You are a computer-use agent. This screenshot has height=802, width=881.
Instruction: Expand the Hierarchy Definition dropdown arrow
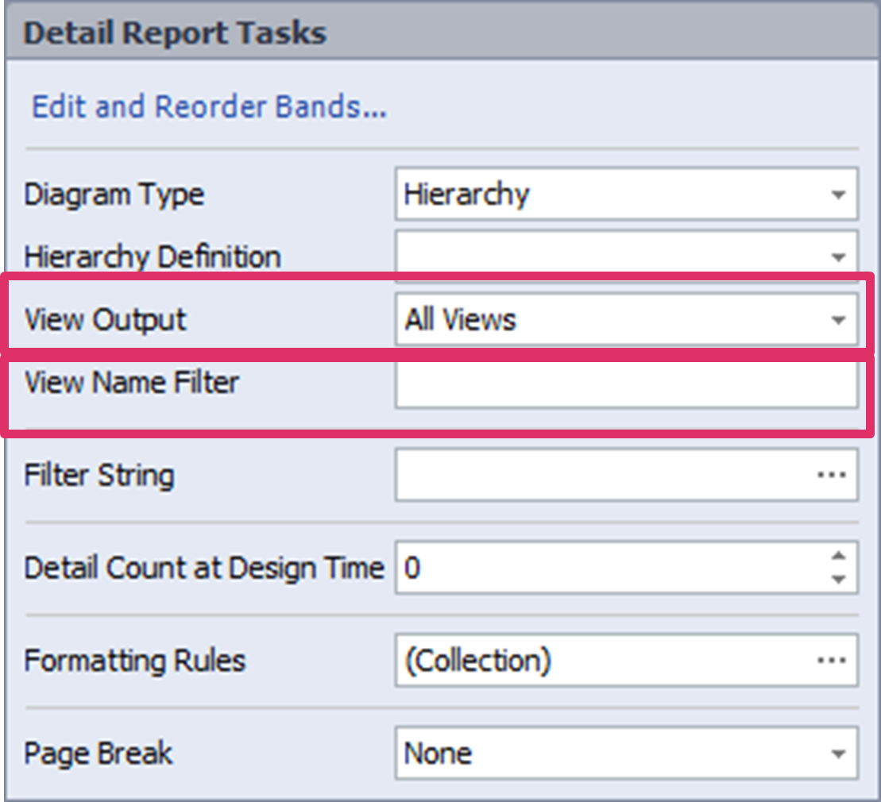(x=837, y=256)
